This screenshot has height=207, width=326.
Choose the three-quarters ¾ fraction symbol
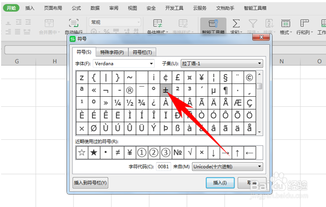click(142, 103)
